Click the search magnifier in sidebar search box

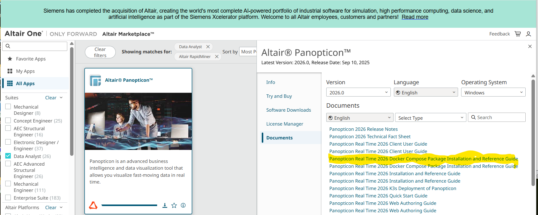8,46
